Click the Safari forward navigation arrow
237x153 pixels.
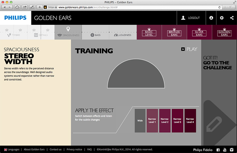tap(10, 7)
